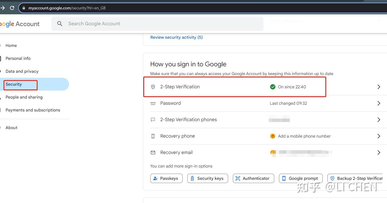Image resolution: width=387 pixels, height=203 pixels.
Task: Open Review security activity link
Action: click(176, 37)
